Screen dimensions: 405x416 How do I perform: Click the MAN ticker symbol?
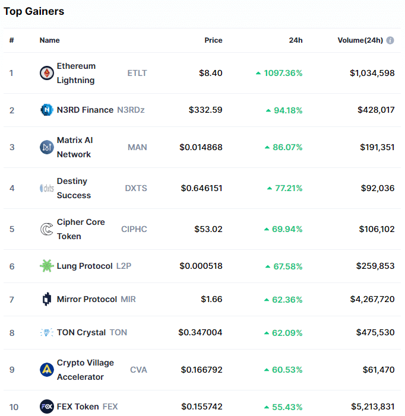click(x=137, y=147)
